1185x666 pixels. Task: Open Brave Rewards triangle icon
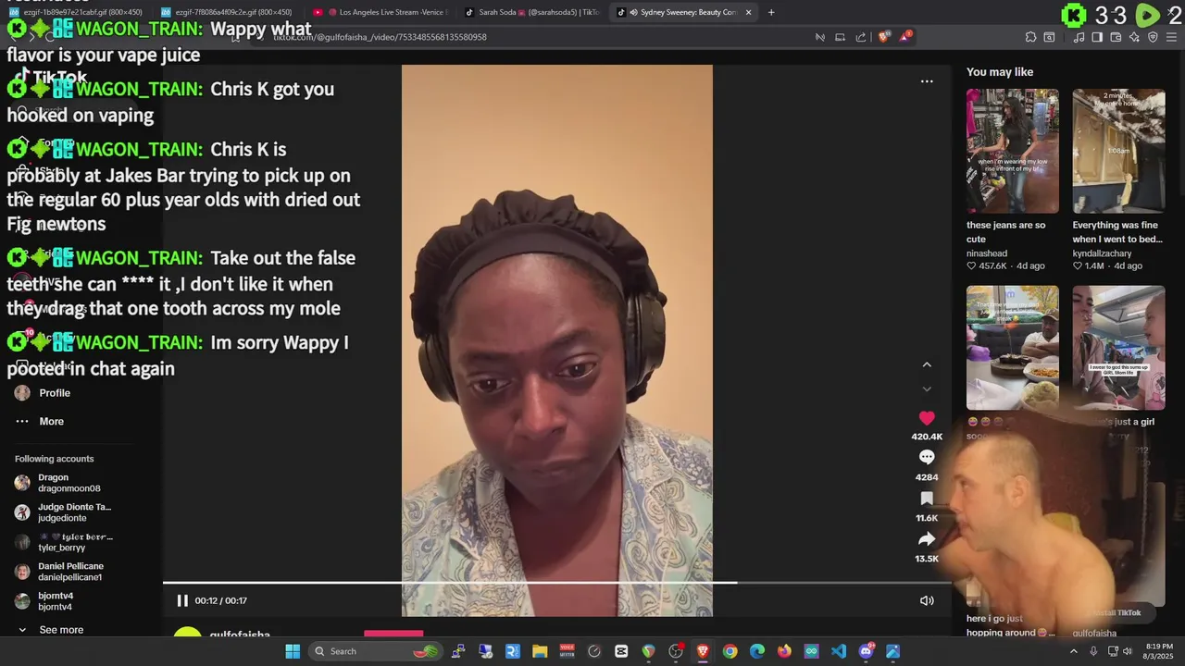[904, 37]
